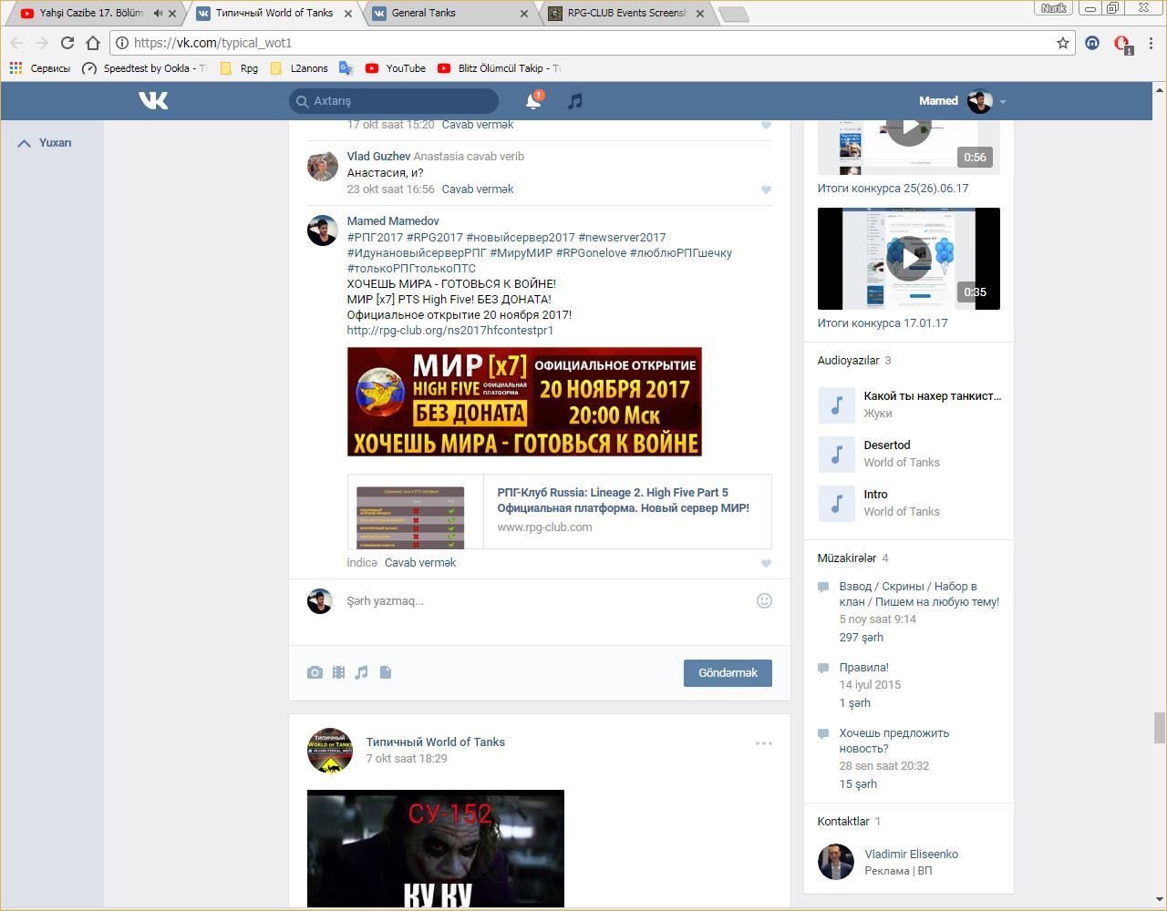Viewport: 1167px width, 911px height.
Task: Switch to the General Tanks tab
Action: (451, 13)
